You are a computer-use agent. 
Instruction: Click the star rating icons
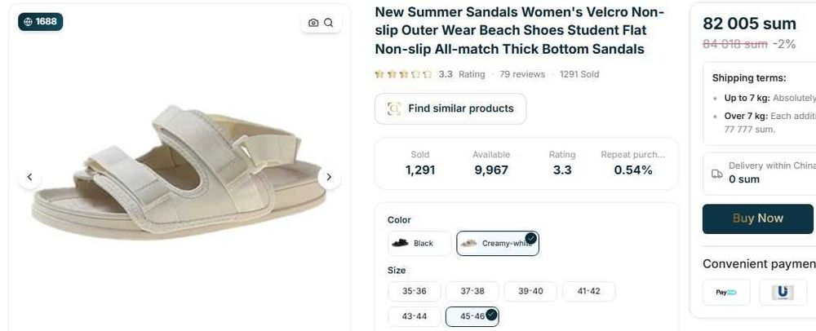(x=403, y=74)
